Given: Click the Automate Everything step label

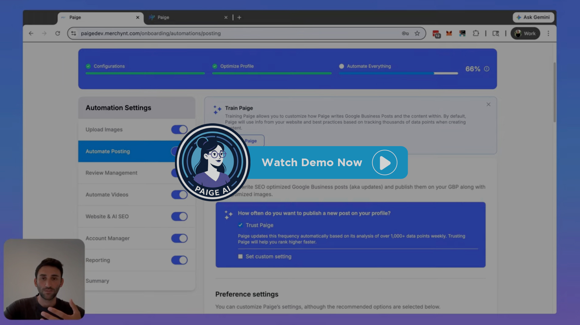Looking at the screenshot, I should [x=369, y=66].
